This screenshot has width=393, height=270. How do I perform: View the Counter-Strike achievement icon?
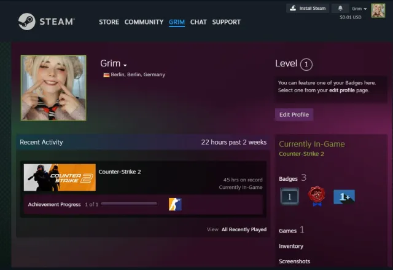[x=175, y=204]
